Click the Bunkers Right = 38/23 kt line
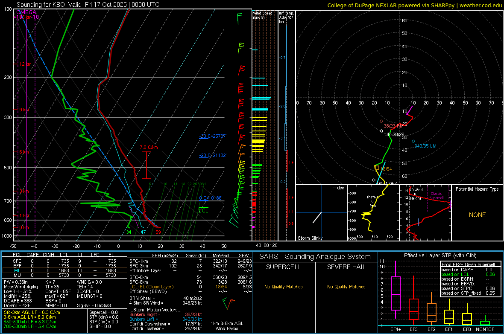The height and width of the screenshot is (334, 504). coord(166,314)
